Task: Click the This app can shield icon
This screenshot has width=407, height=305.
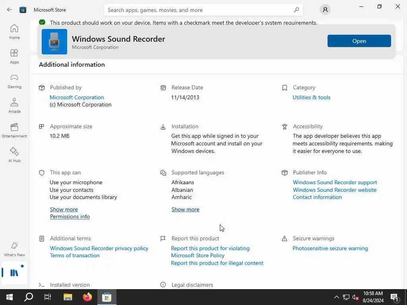Action: click(x=41, y=173)
